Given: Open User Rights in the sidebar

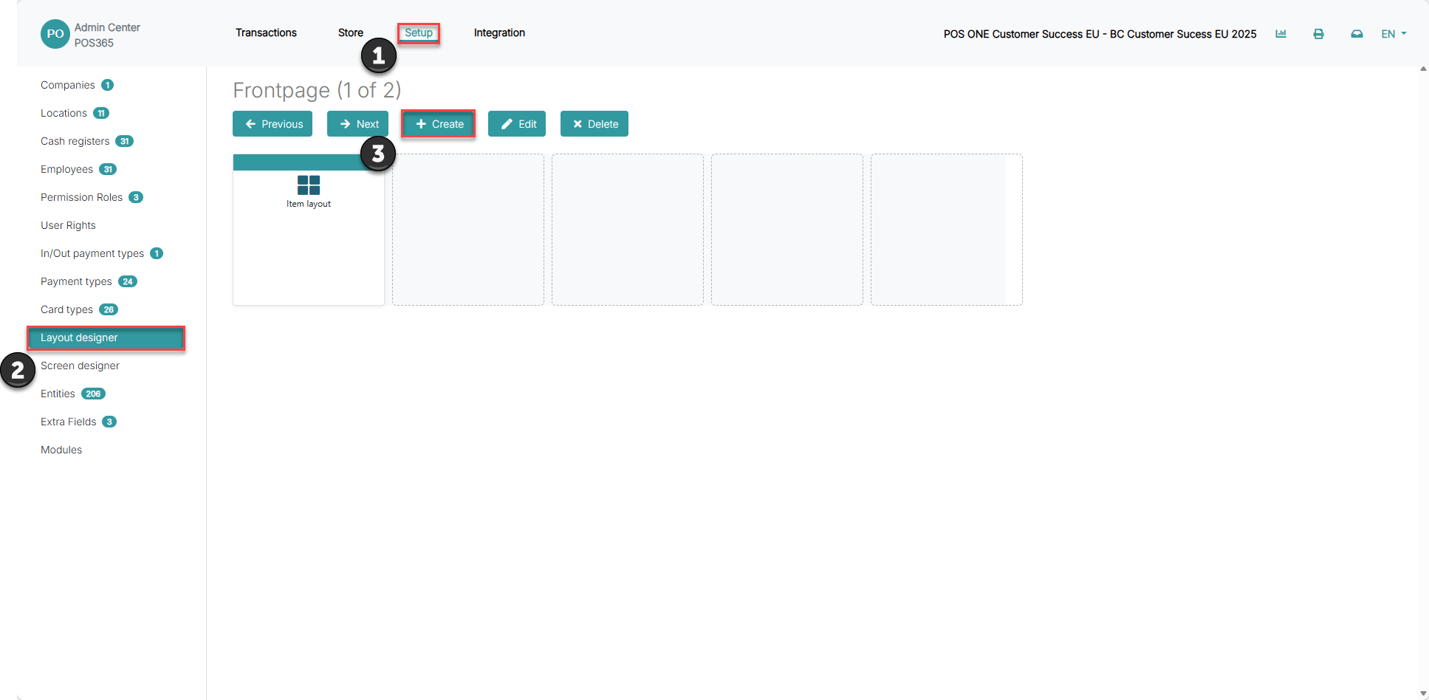Looking at the screenshot, I should coord(68,225).
